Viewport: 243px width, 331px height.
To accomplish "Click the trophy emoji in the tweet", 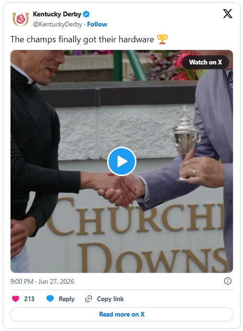I will click(162, 39).
